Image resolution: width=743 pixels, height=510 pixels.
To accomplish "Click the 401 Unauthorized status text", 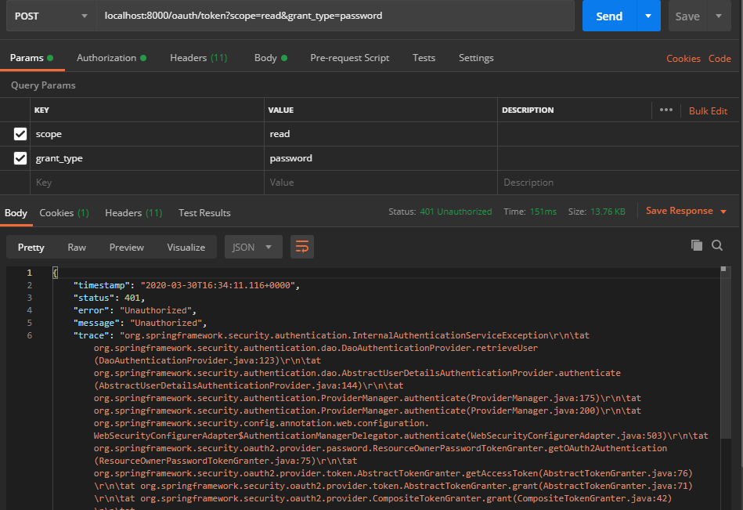I will coord(456,212).
